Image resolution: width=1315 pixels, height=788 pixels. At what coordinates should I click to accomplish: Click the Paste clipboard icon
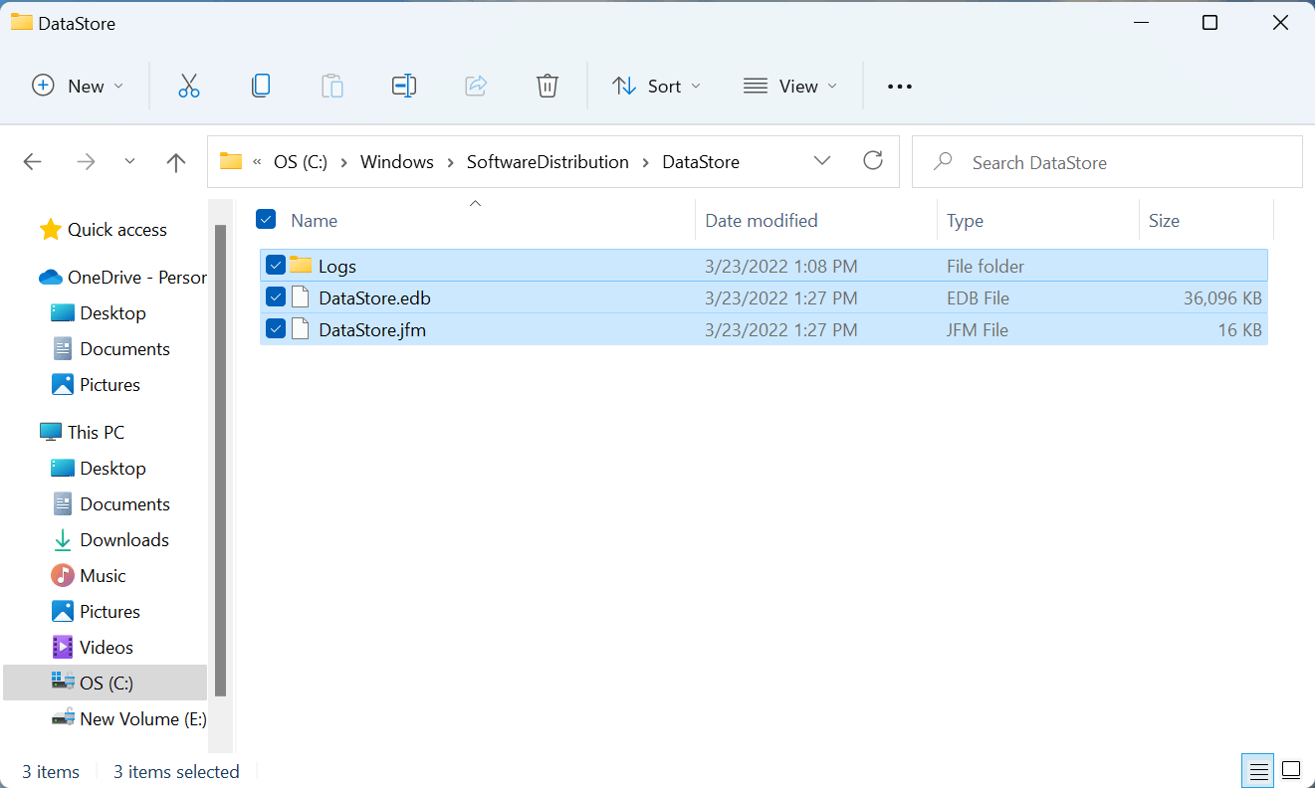click(x=332, y=86)
